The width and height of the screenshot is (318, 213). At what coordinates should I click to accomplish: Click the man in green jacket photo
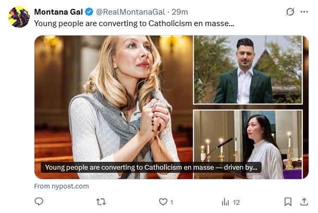(248, 70)
